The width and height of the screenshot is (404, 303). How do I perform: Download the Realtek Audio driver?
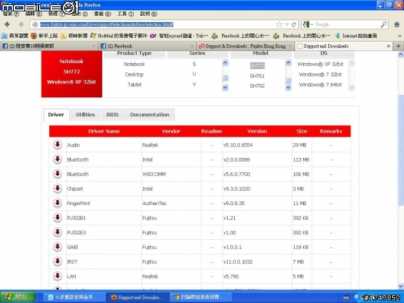tap(57, 145)
